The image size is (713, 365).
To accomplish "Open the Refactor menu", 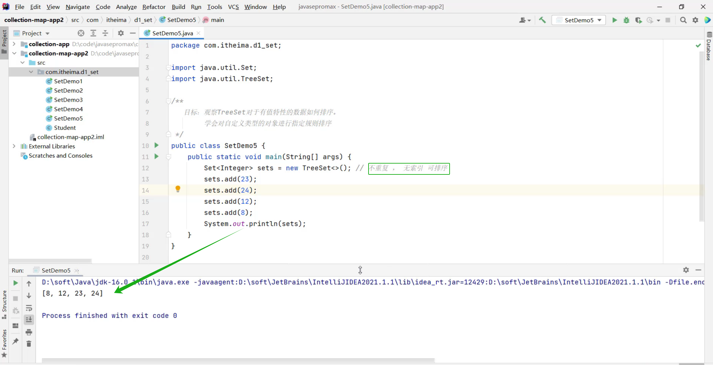I will point(154,7).
